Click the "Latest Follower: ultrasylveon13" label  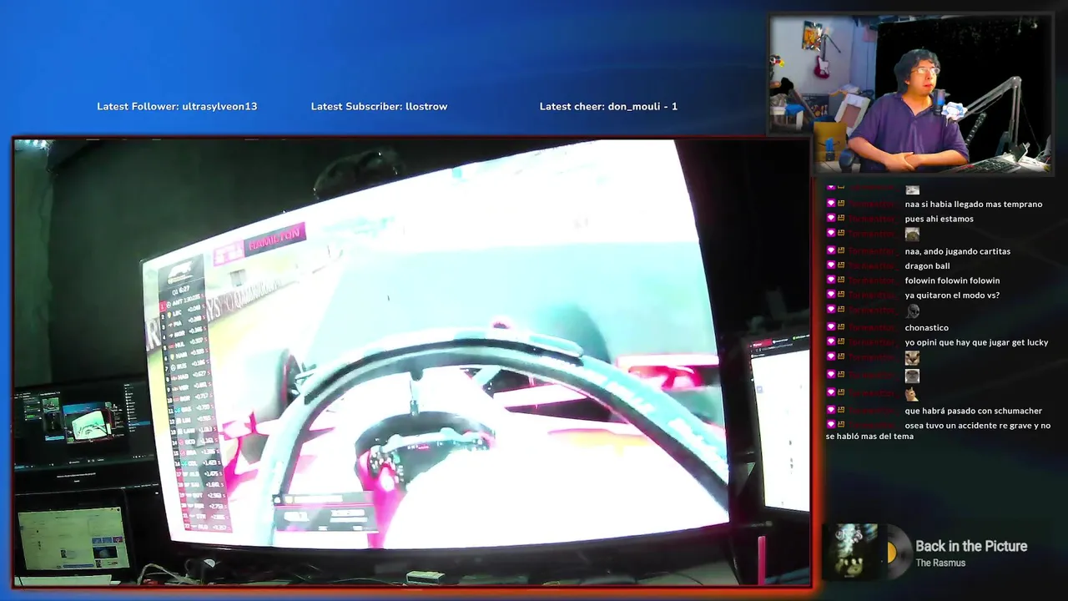click(x=177, y=106)
